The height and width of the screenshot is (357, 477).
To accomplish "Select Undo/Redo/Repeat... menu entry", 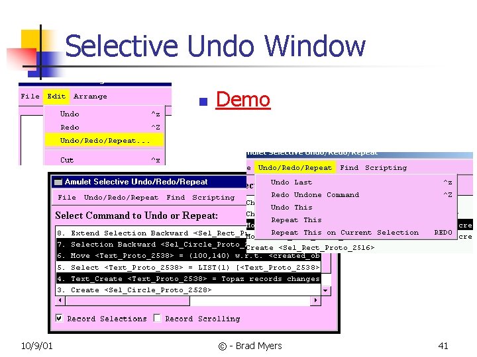I will click(x=105, y=141).
